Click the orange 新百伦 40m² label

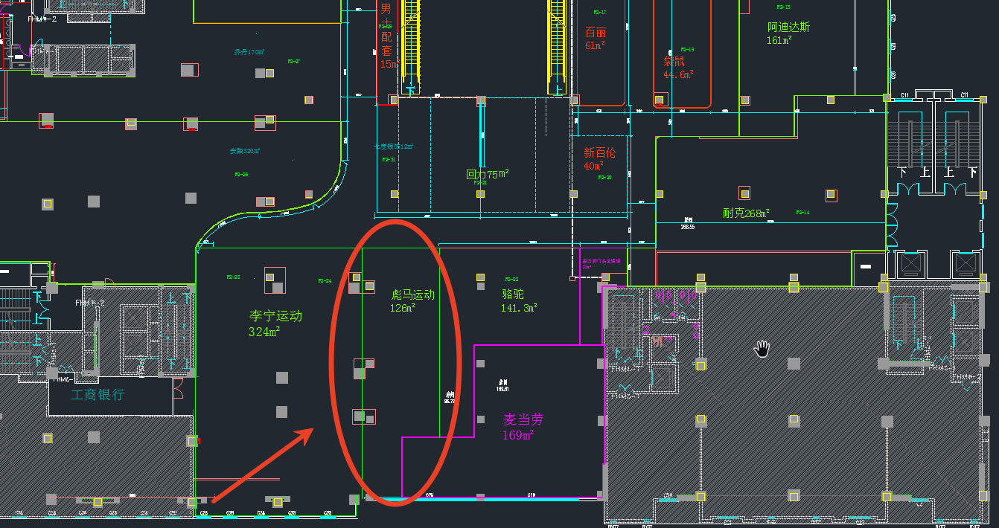coord(599,158)
